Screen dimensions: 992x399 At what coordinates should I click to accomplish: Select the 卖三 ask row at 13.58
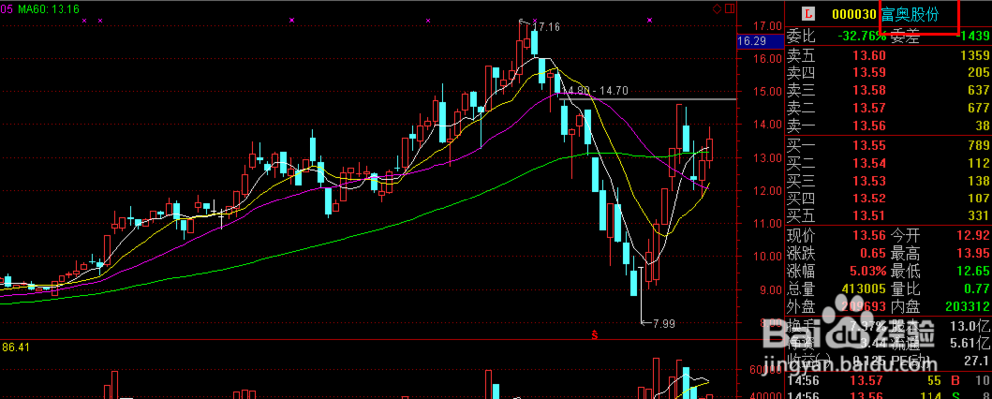pyautogui.click(x=888, y=90)
